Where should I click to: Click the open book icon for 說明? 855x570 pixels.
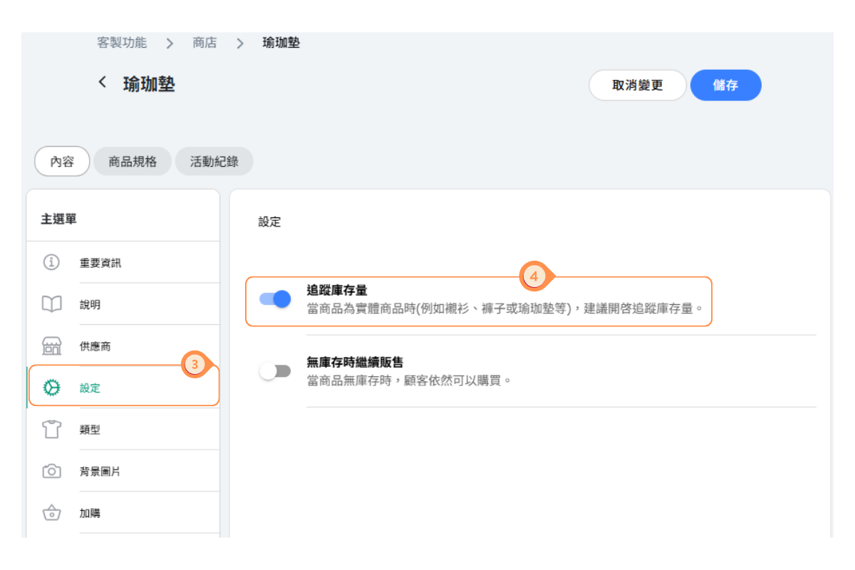[51, 304]
